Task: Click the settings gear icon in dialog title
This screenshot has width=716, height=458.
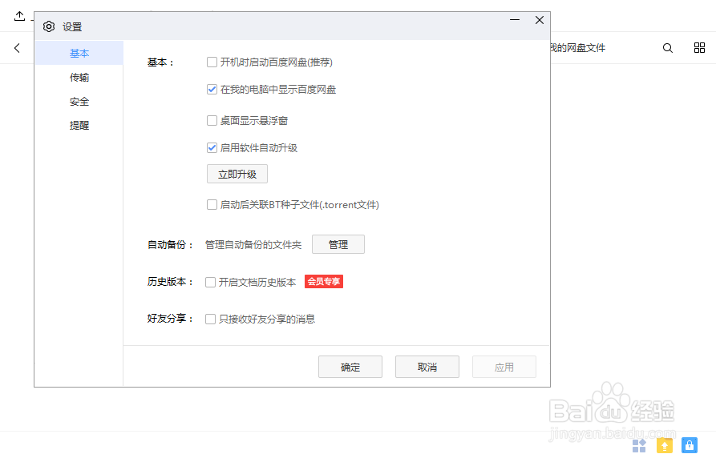Action: coord(49,26)
